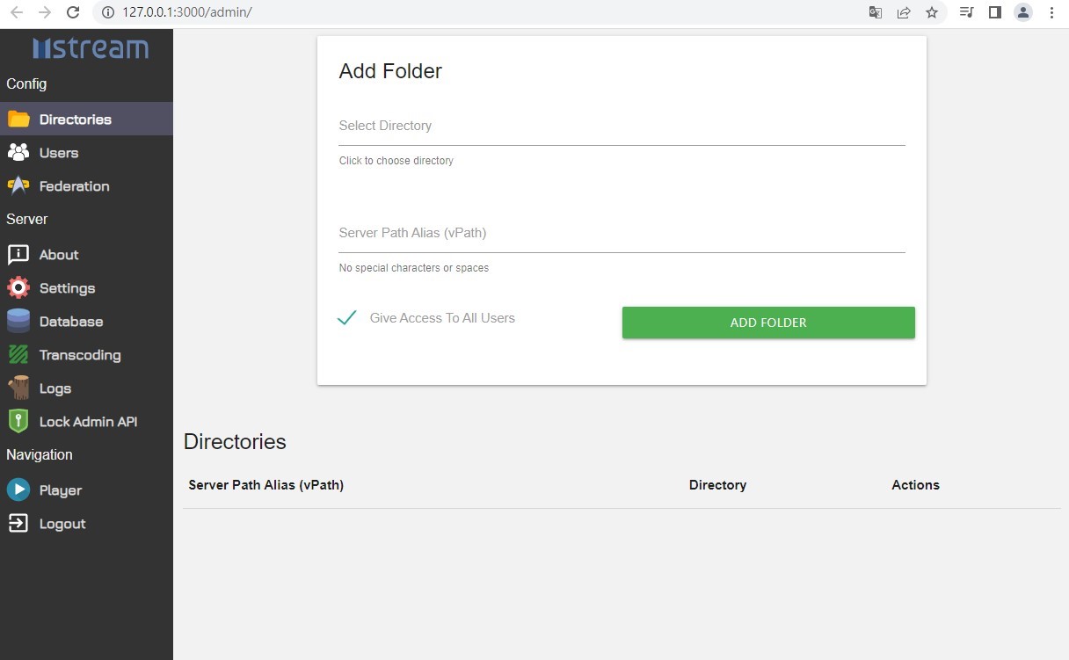
Task: Click the Logs wood log icon
Action: coord(18,388)
